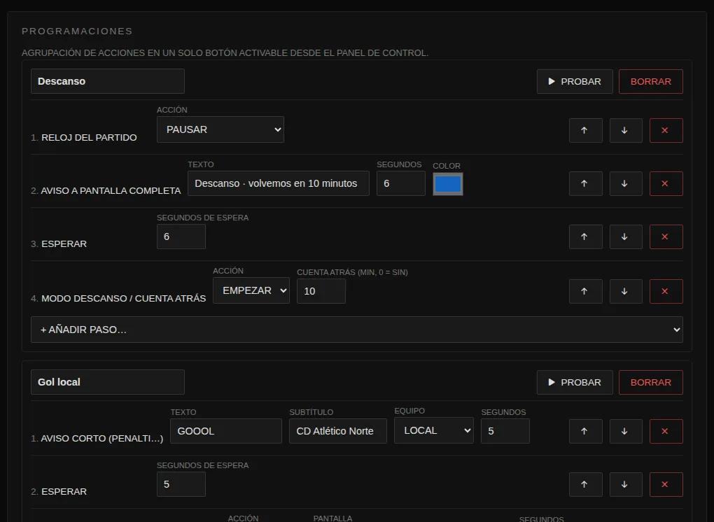Click Segundos field of Aviso corto step
Image resolution: width=714 pixels, height=522 pixels.
(505, 431)
